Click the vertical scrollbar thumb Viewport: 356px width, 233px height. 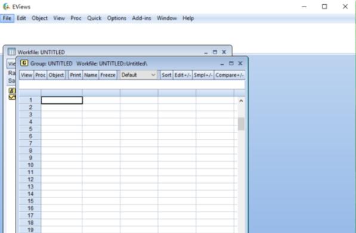pos(241,124)
